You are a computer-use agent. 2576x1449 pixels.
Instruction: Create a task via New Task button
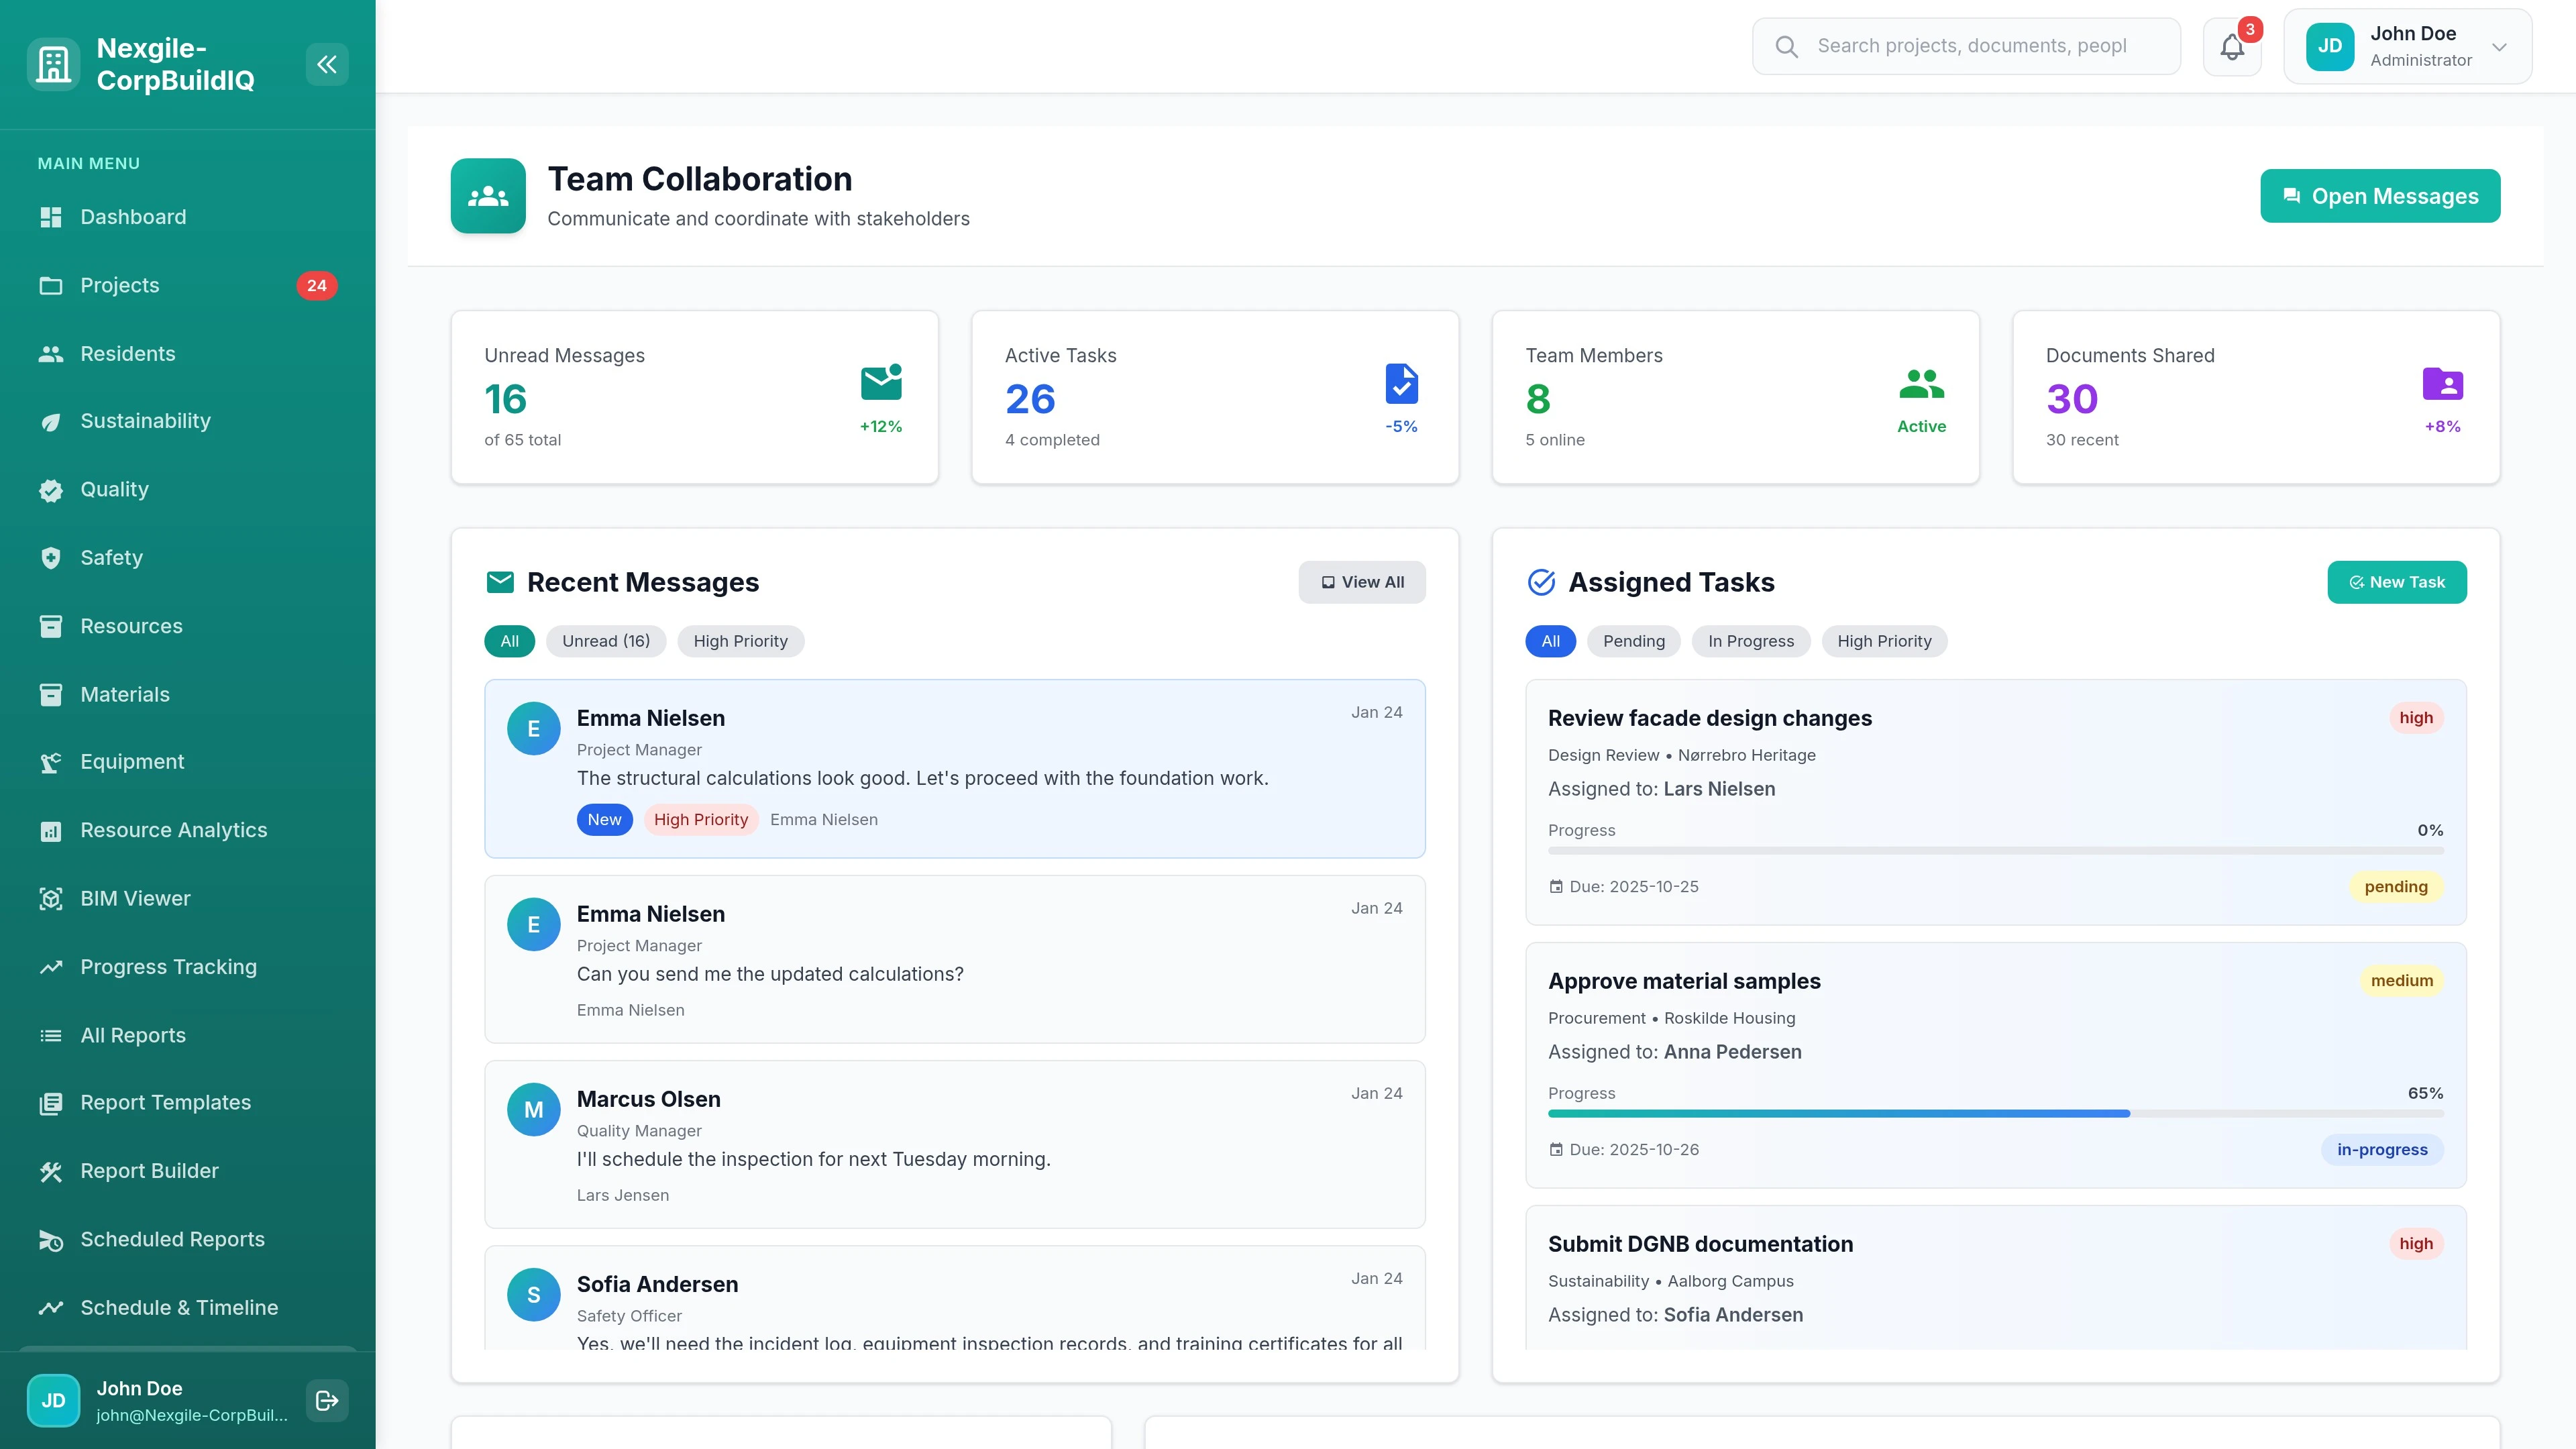[2396, 582]
